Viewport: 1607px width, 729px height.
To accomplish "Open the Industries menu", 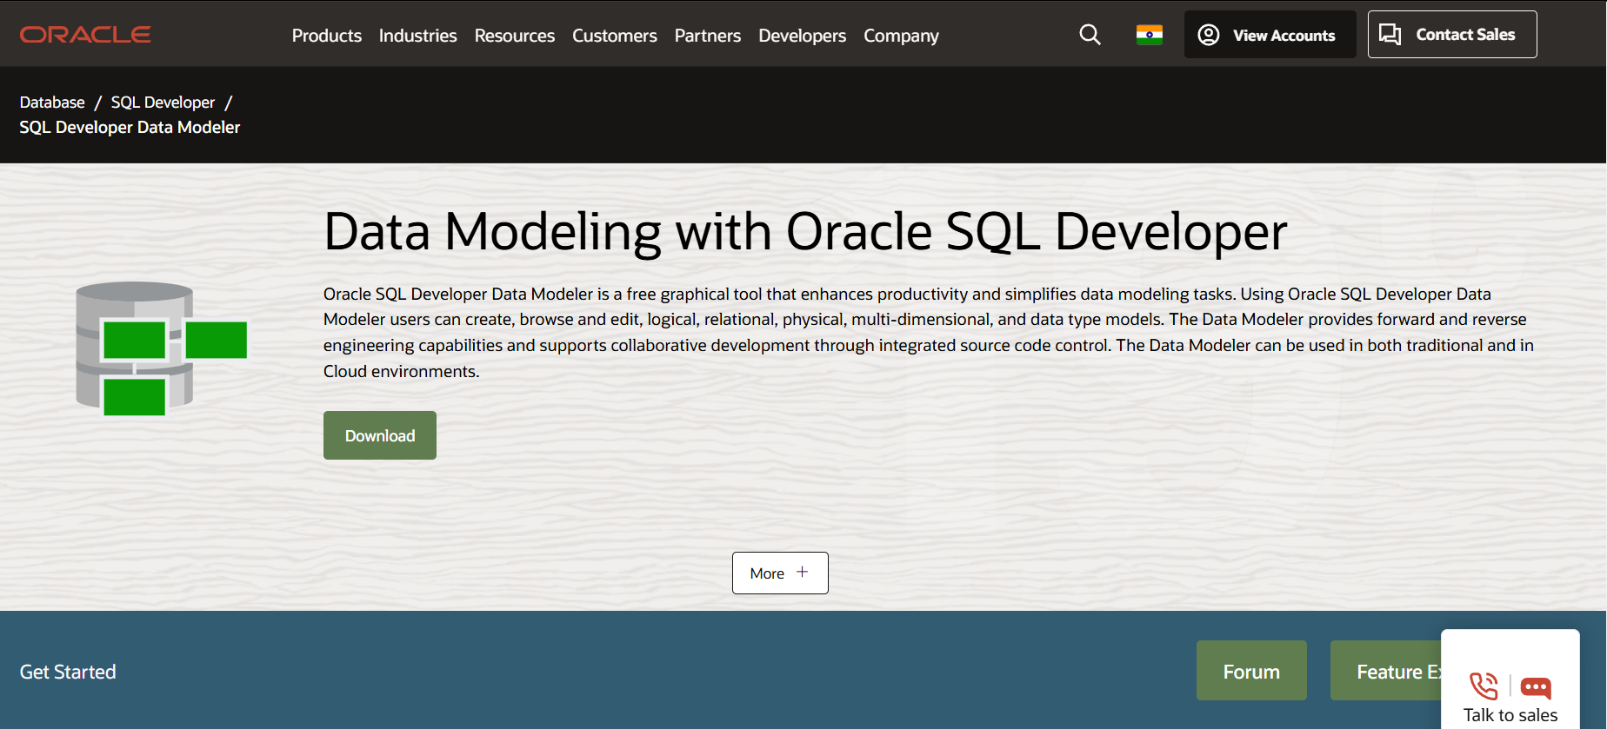I will coord(417,36).
